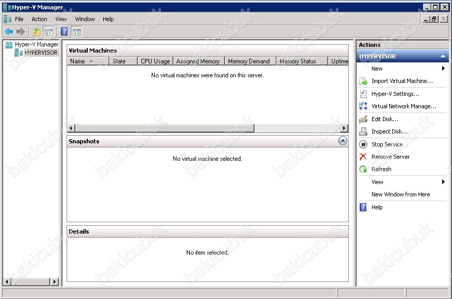Click the Help question mark icon in Actions

pyautogui.click(x=363, y=207)
